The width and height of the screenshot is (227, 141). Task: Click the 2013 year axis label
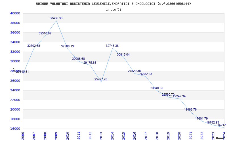coord(101,136)
